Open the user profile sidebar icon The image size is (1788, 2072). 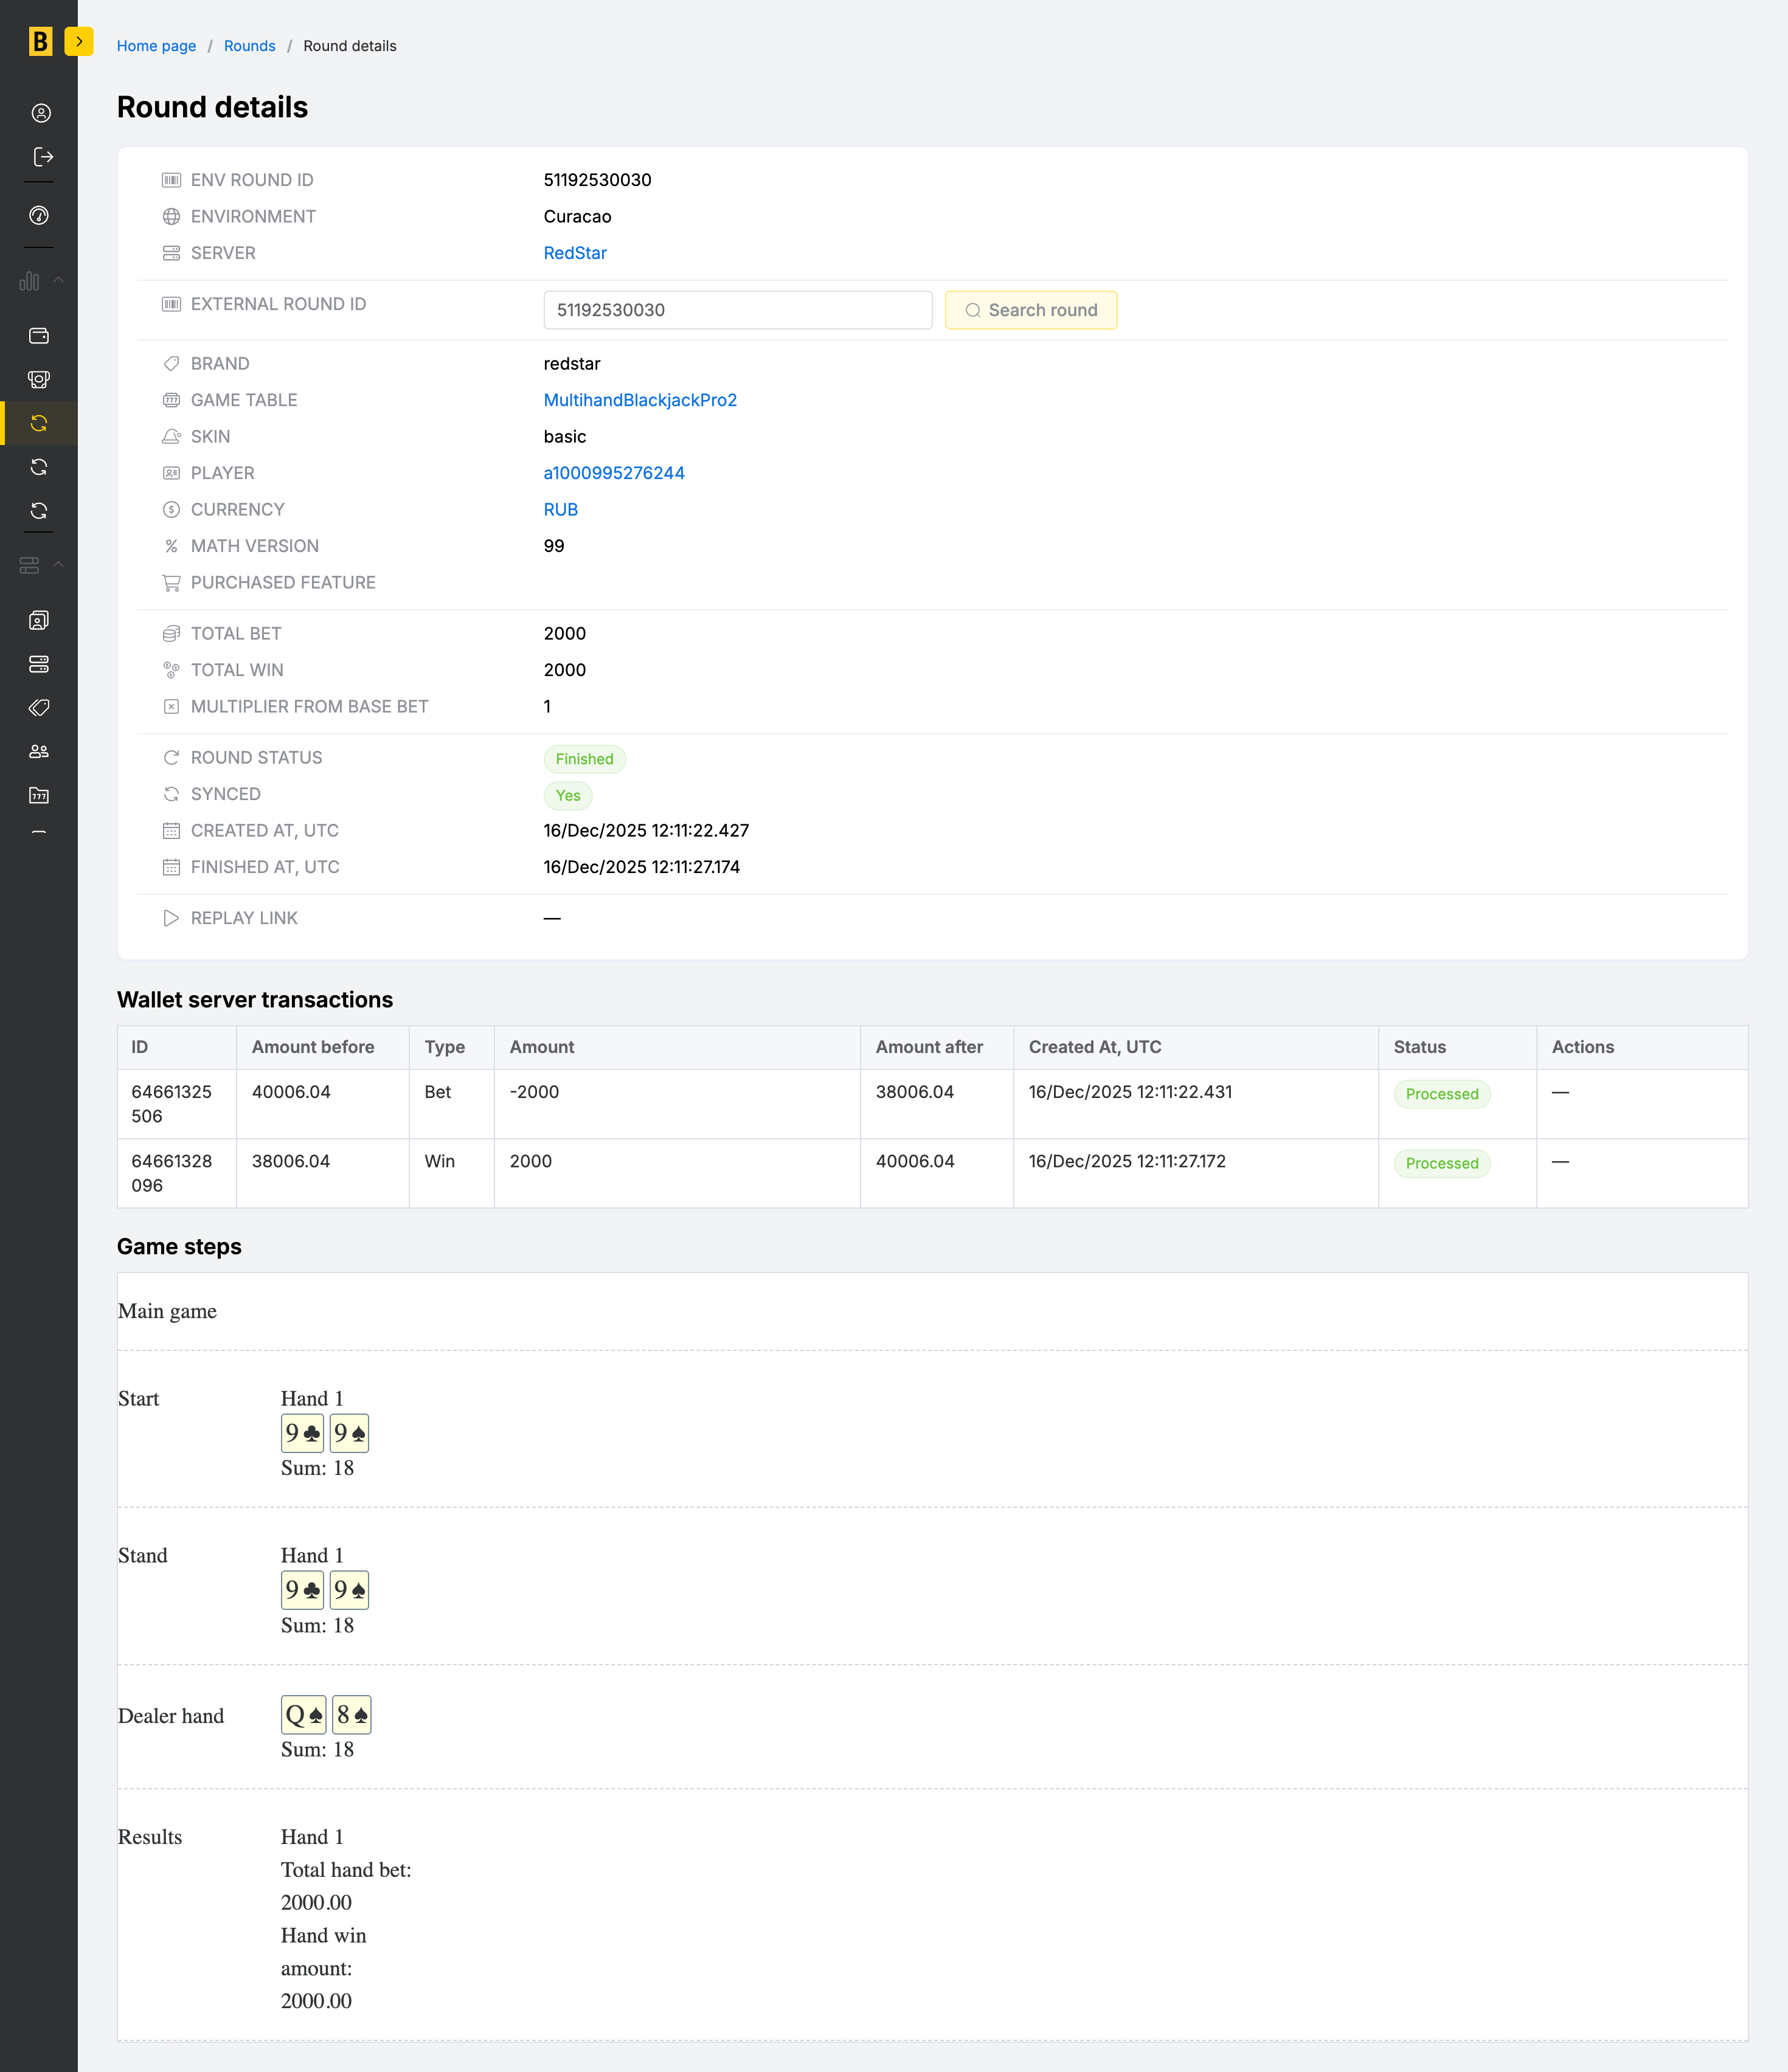click(40, 113)
